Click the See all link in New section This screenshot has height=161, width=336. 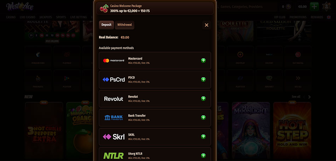click(x=296, y=97)
